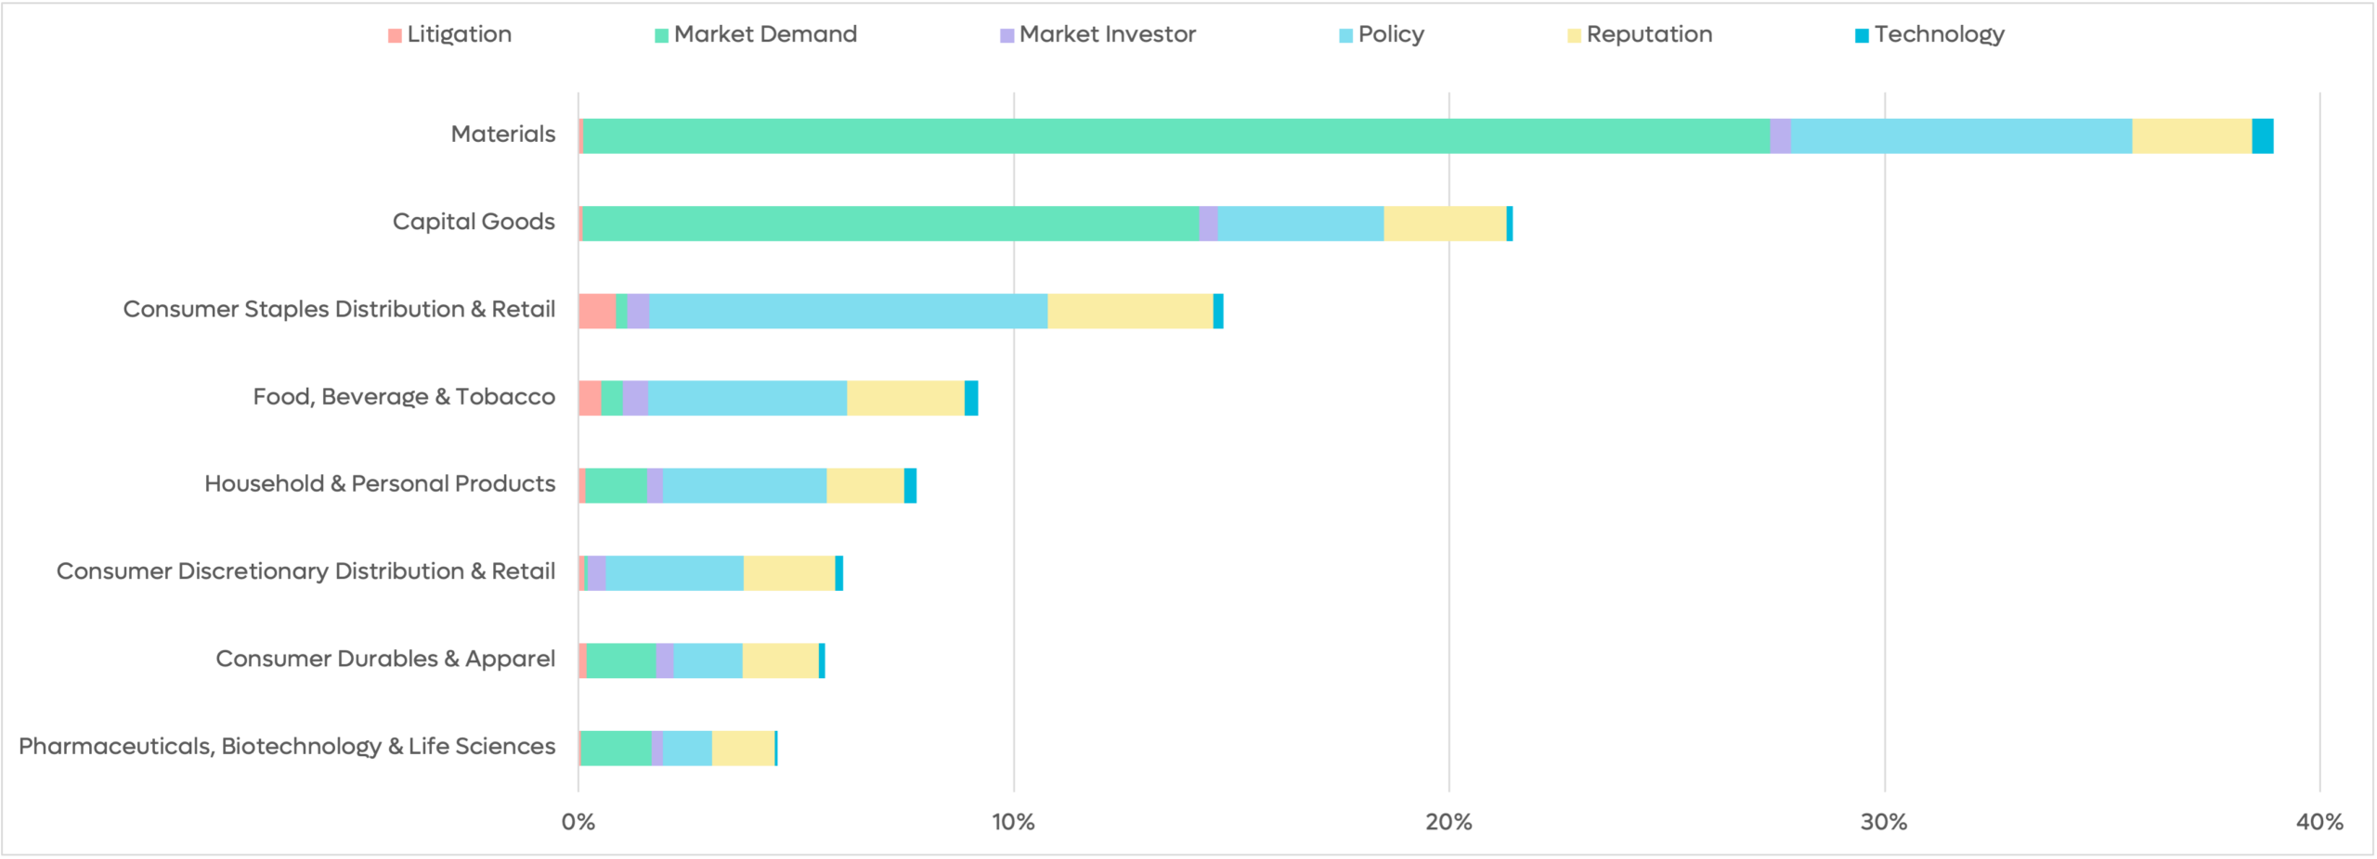Click the Technology legend color swatch
Screen dimensions: 2377x859
[1862, 36]
